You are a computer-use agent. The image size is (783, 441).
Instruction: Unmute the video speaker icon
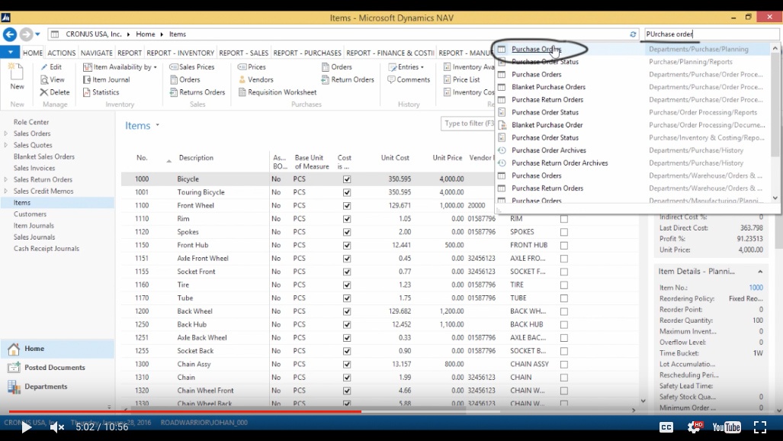click(x=57, y=427)
